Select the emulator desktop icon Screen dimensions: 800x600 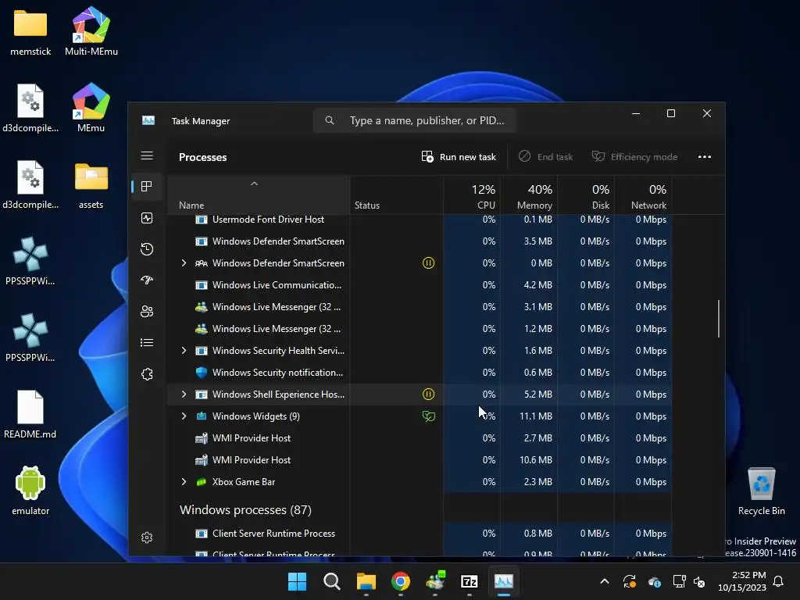pyautogui.click(x=30, y=491)
